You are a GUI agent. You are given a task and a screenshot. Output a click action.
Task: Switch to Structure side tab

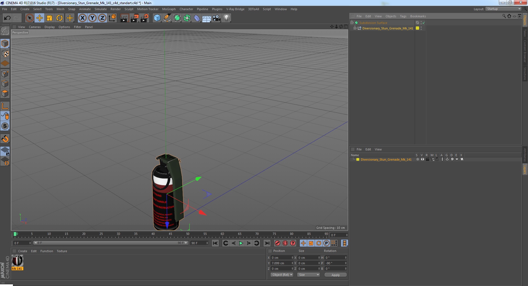525,73
